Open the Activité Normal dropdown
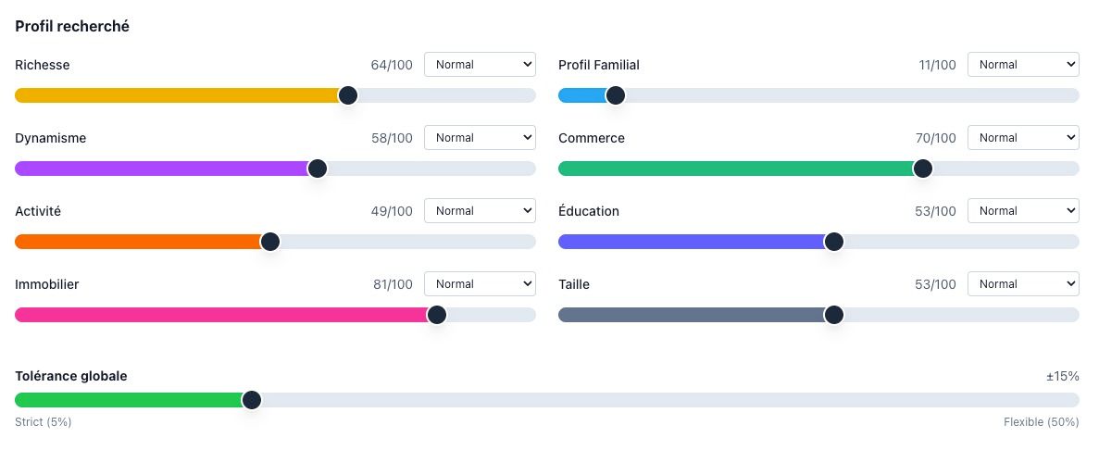Screen dimensions: 1099x450 [480, 211]
